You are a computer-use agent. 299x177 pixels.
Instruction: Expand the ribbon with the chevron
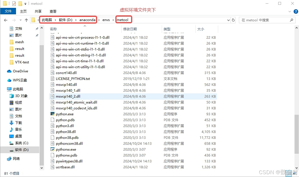tap(290, 12)
